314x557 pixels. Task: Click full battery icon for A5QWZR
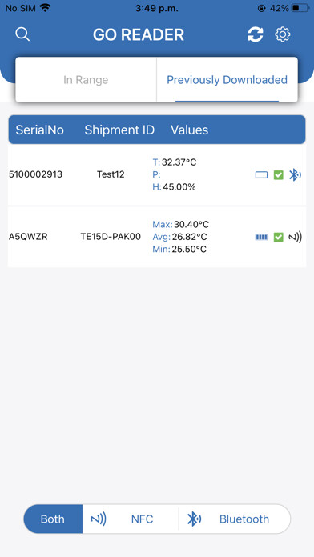[262, 237]
